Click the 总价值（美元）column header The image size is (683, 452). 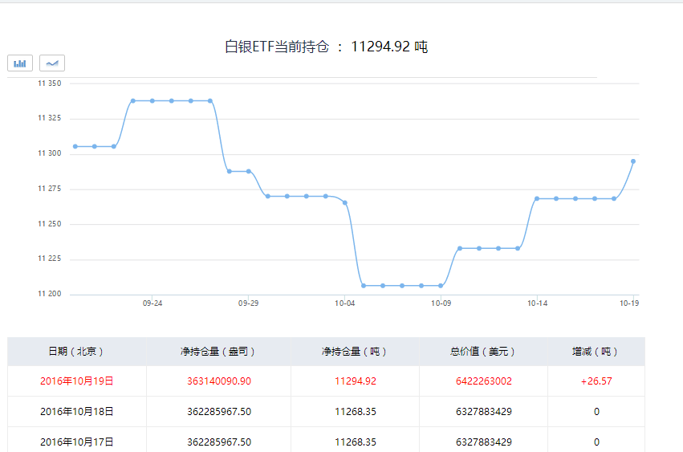tap(483, 352)
